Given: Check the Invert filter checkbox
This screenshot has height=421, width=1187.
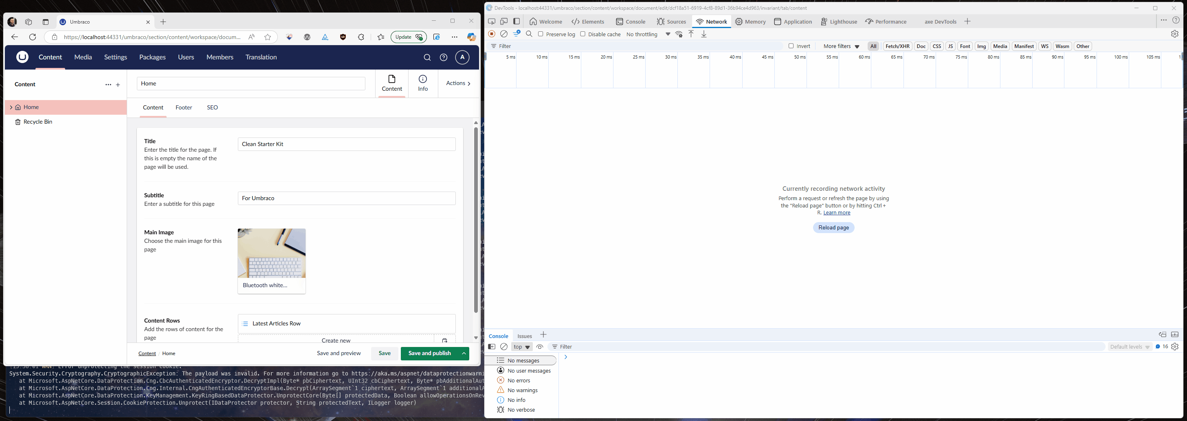Looking at the screenshot, I should click(791, 46).
